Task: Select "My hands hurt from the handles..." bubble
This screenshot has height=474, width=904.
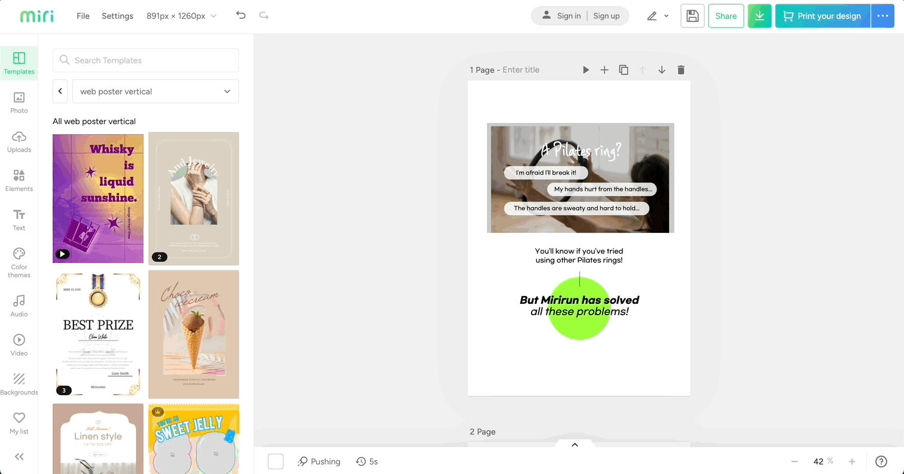Action: point(602,189)
